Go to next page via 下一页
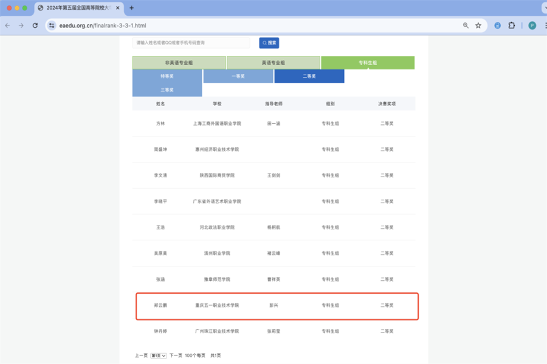Screen dimensions: 547x364 click(176, 355)
